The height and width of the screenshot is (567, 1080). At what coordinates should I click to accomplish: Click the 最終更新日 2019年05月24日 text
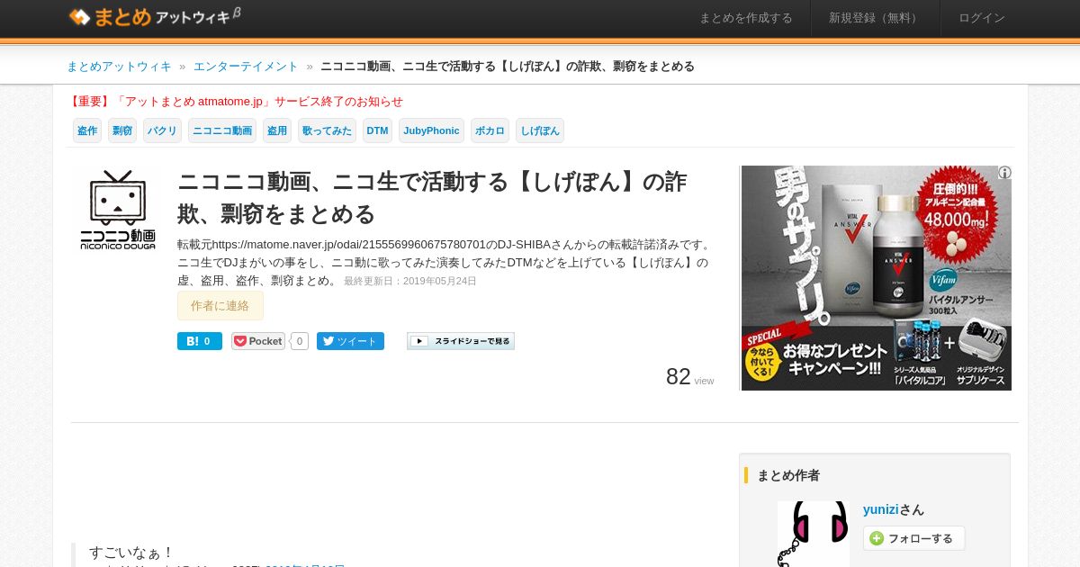[x=410, y=281]
